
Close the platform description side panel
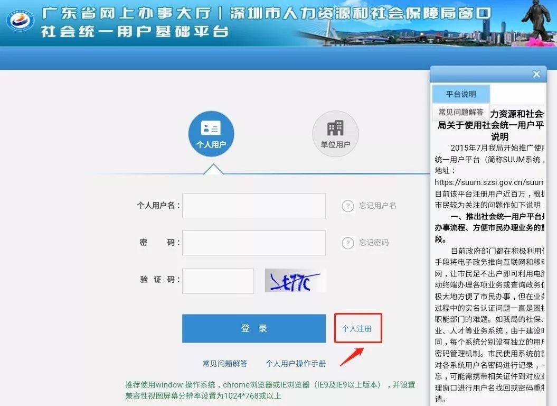[536, 75]
